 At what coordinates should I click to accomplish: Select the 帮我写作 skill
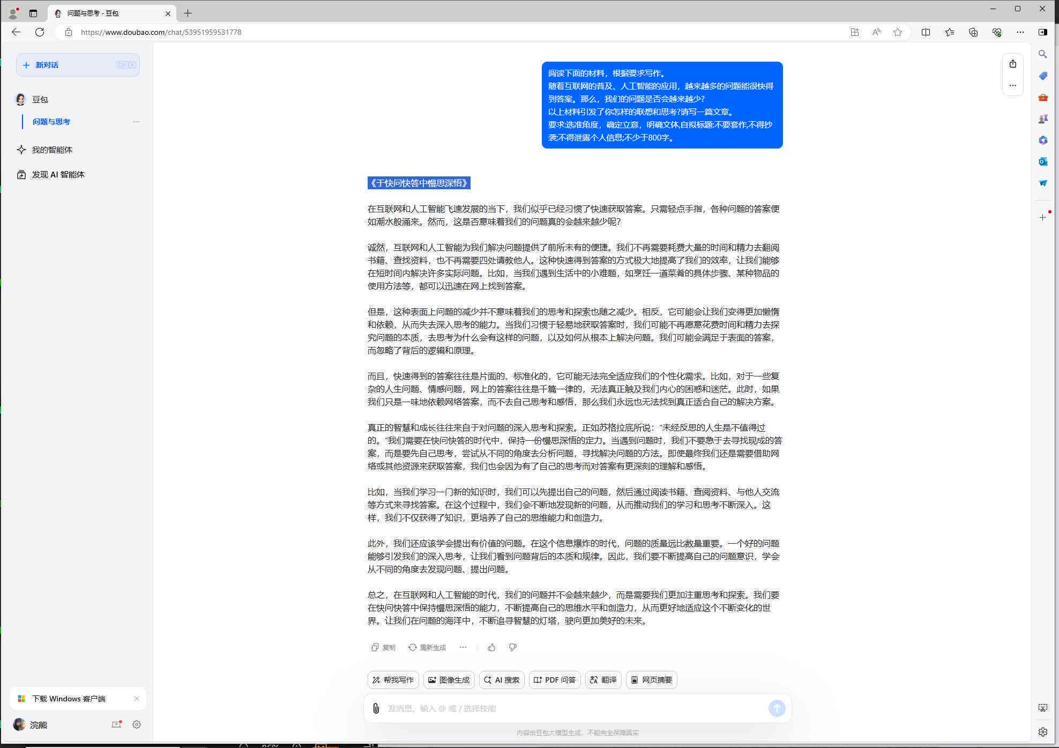pos(393,680)
